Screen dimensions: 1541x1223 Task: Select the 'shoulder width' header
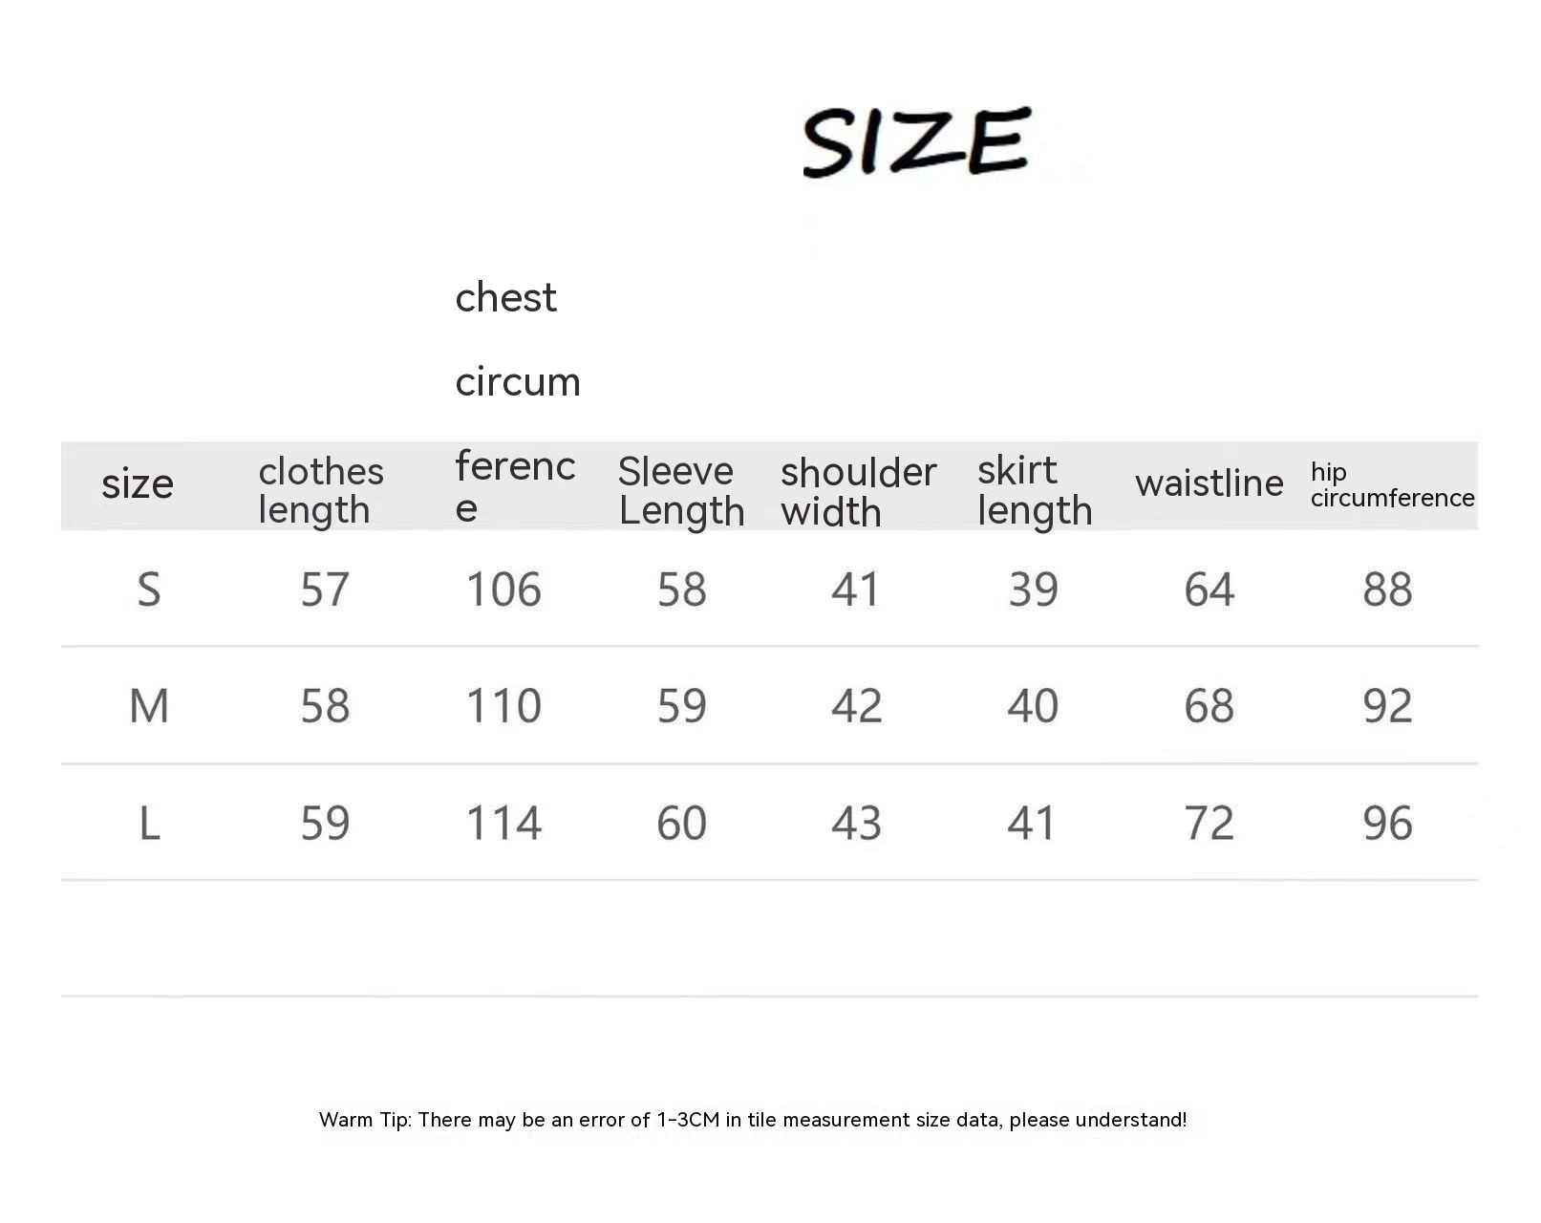(858, 491)
